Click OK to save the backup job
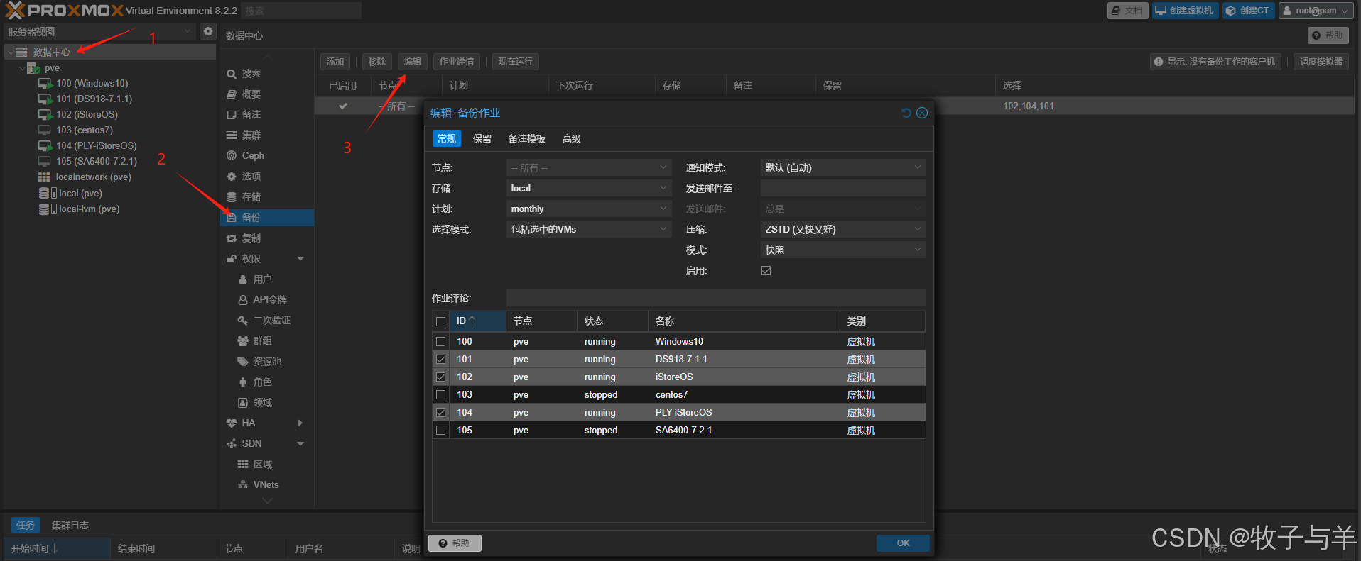The height and width of the screenshot is (561, 1361). pyautogui.click(x=903, y=543)
